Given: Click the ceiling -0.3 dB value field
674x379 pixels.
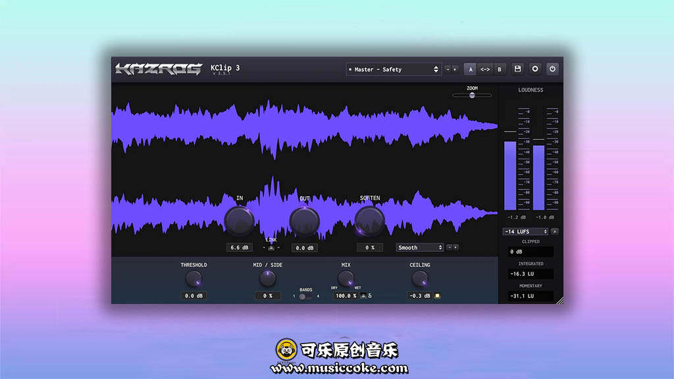Looking at the screenshot, I should (419, 295).
